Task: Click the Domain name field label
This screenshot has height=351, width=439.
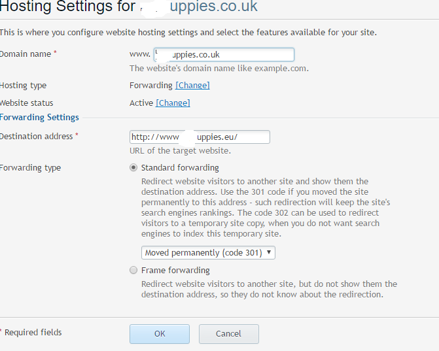Action: (x=26, y=54)
